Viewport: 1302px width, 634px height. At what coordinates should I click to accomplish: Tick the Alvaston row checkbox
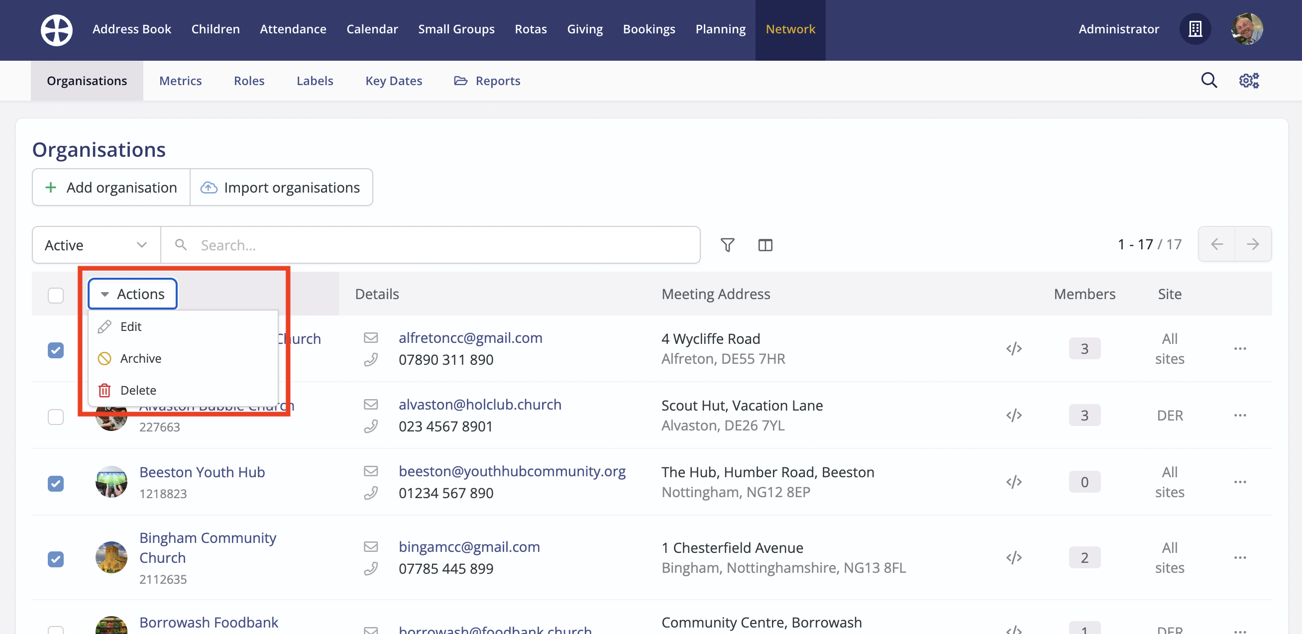click(x=56, y=417)
